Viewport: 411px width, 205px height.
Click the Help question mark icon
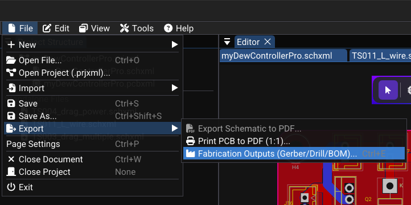[x=168, y=28]
